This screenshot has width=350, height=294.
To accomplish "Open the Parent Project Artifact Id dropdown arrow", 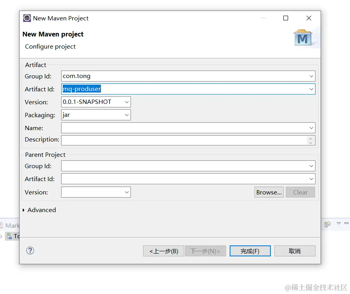I will point(311,179).
